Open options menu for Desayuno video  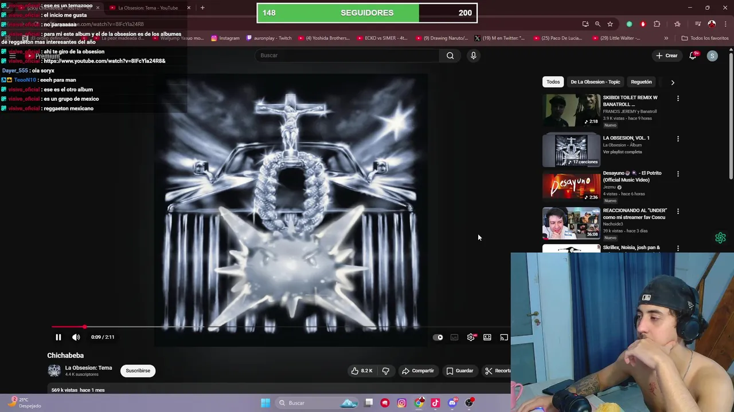pos(678,174)
